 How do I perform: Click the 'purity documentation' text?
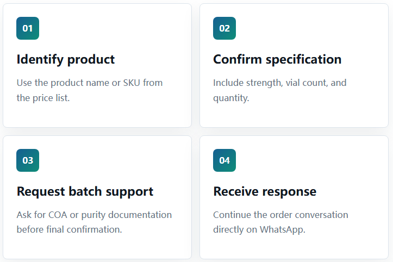tap(127, 215)
